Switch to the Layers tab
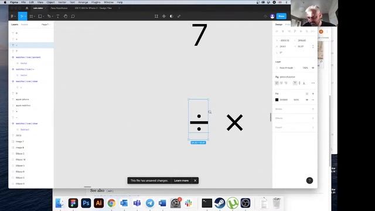The width and height of the screenshot is (375, 211). click(x=15, y=25)
